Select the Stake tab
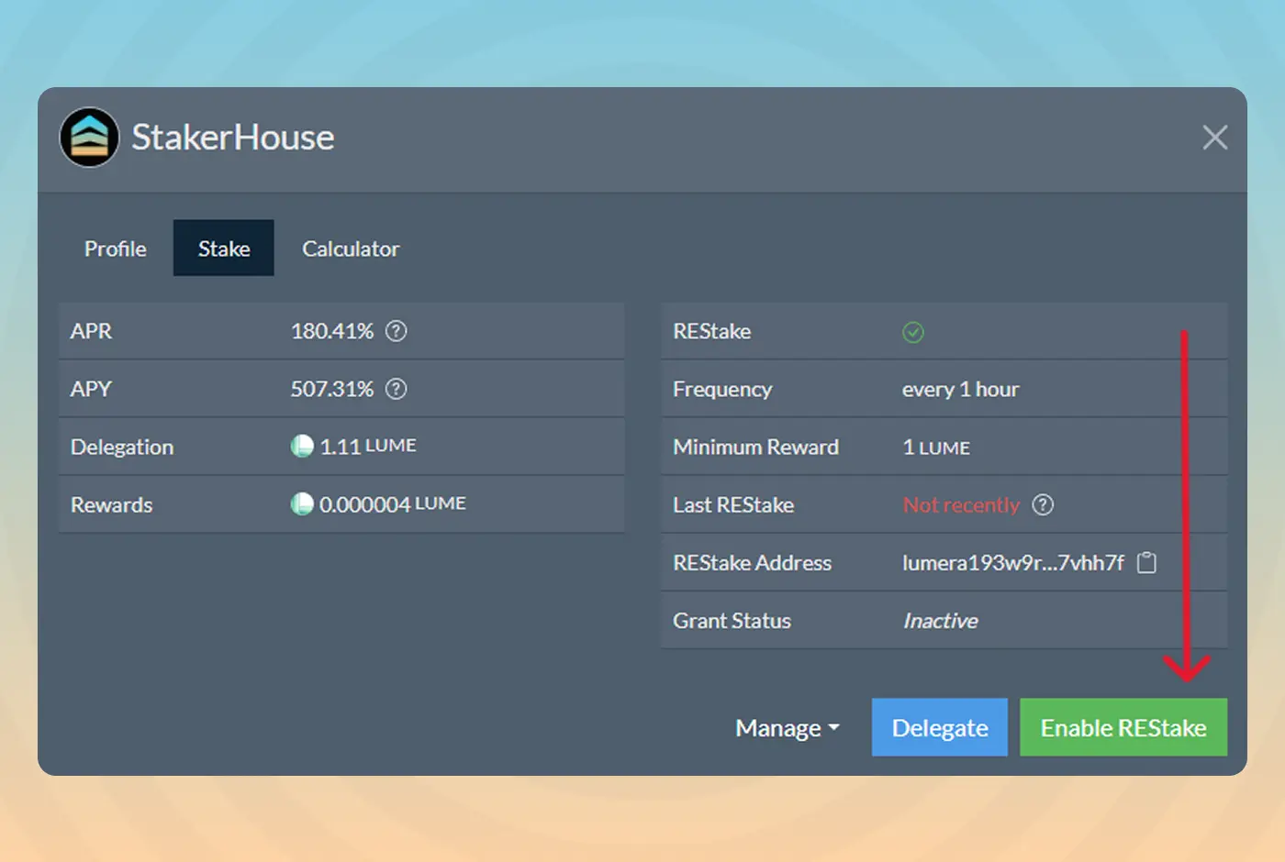Image resolution: width=1285 pixels, height=862 pixels. [x=224, y=249]
